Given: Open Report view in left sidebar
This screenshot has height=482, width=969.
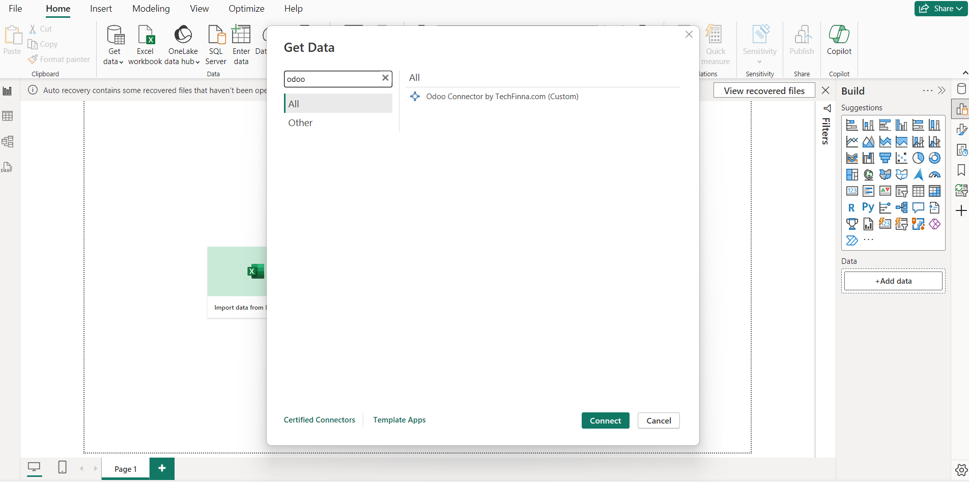Looking at the screenshot, I should pos(8,91).
